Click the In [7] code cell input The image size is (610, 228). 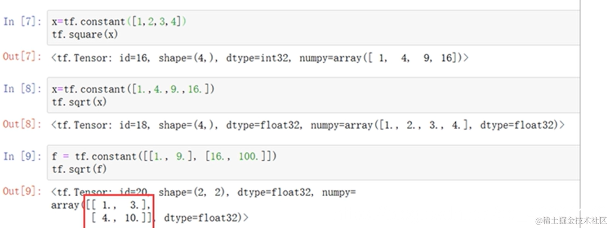pos(313,28)
